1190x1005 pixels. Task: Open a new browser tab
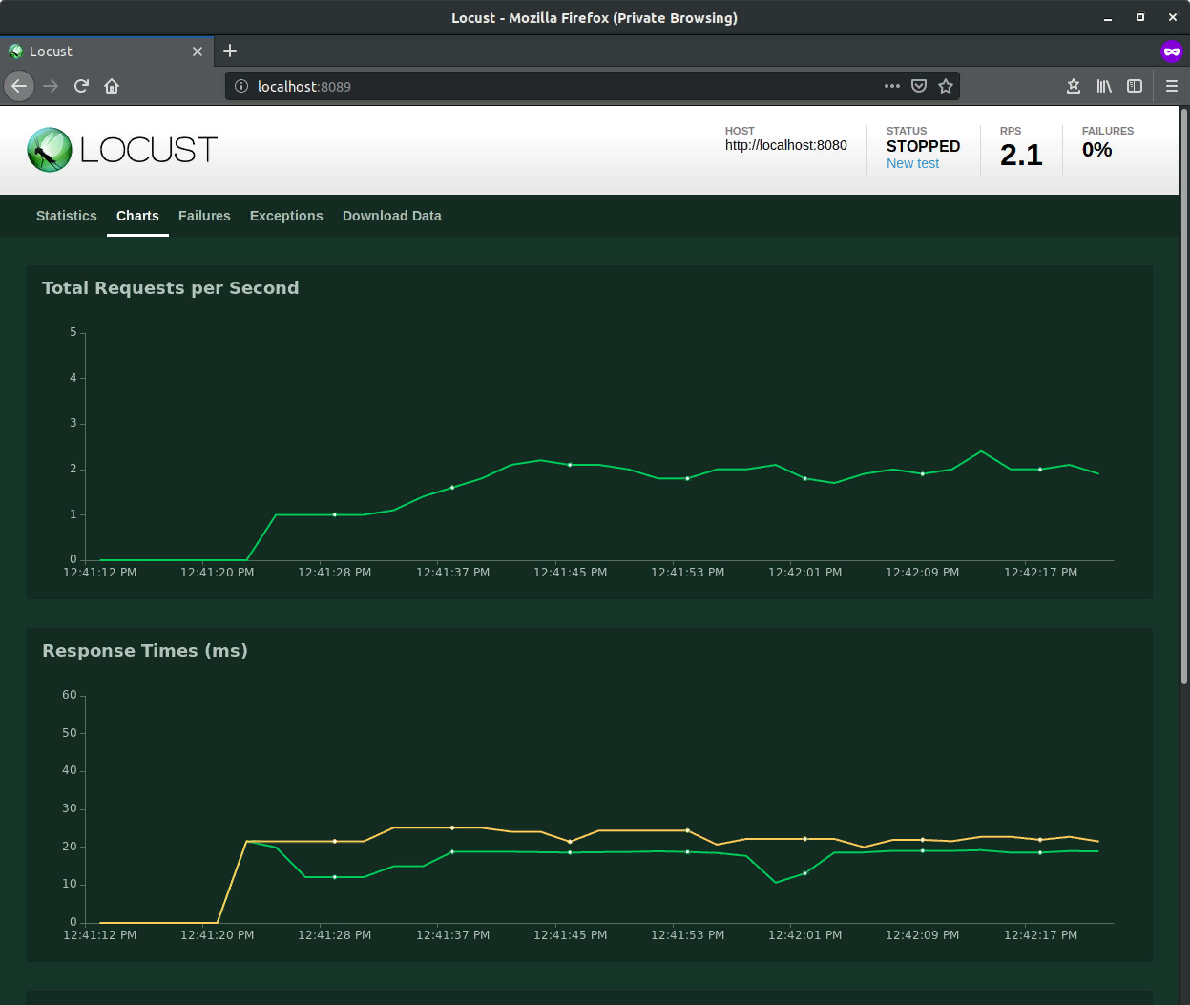(230, 52)
